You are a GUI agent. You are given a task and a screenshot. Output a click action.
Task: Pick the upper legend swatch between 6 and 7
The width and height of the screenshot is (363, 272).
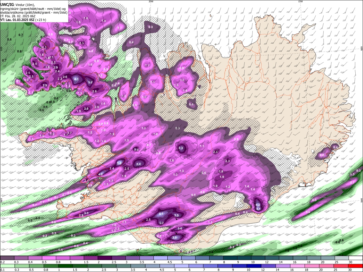(x=202, y=258)
